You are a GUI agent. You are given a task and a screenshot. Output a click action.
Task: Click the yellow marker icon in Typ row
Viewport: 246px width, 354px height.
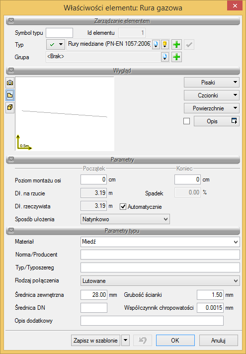tap(165, 44)
